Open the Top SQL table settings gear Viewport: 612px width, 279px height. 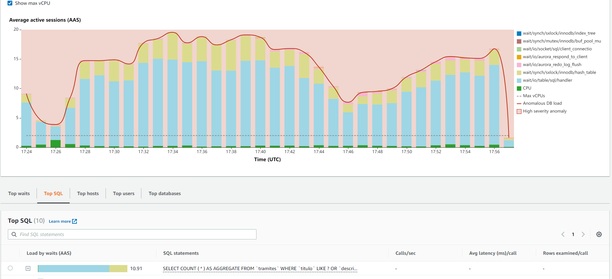click(599, 234)
